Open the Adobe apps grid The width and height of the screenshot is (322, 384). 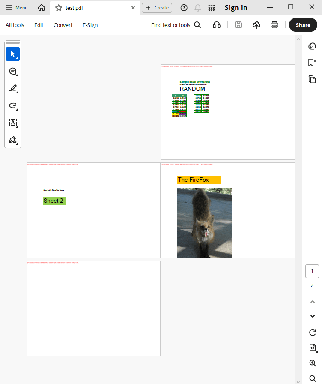212,8
